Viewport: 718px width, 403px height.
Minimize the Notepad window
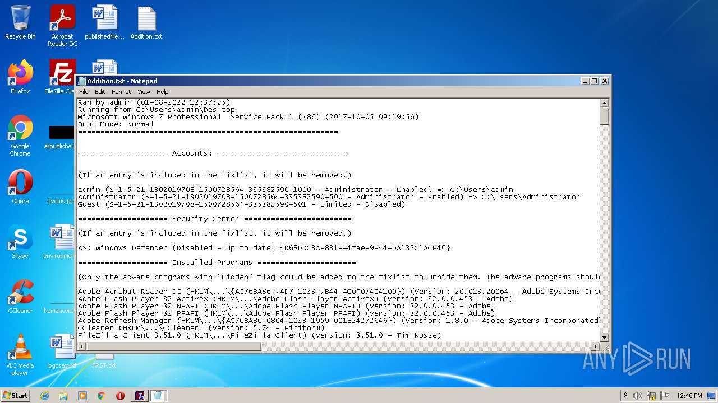[x=586, y=81]
